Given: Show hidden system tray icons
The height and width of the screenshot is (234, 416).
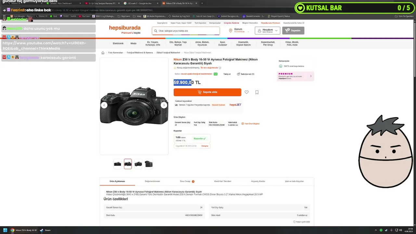Looking at the screenshot, I should click(x=376, y=230).
